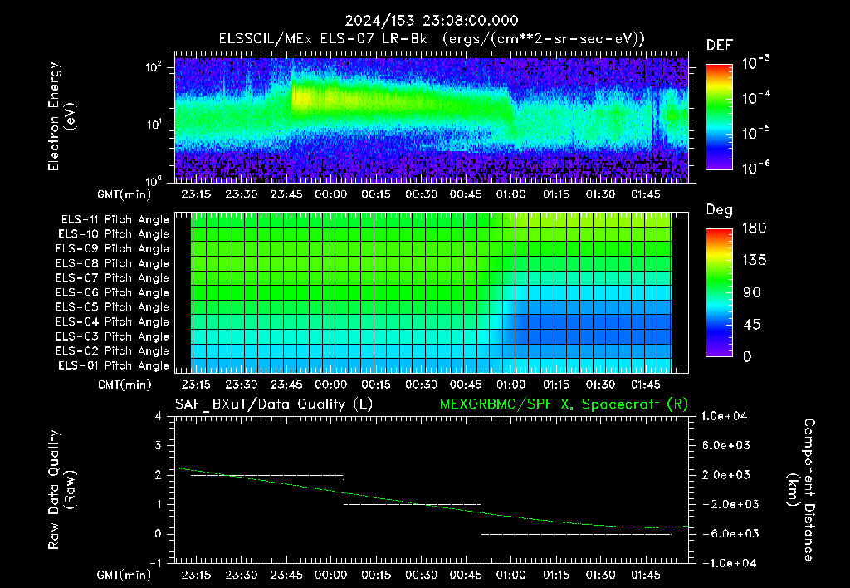Click the Component Distance (km) axis label
This screenshot has height=588, width=850.
[x=801, y=490]
